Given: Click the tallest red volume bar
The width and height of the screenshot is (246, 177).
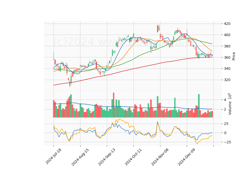Looking at the screenshot, I should coord(114,105).
